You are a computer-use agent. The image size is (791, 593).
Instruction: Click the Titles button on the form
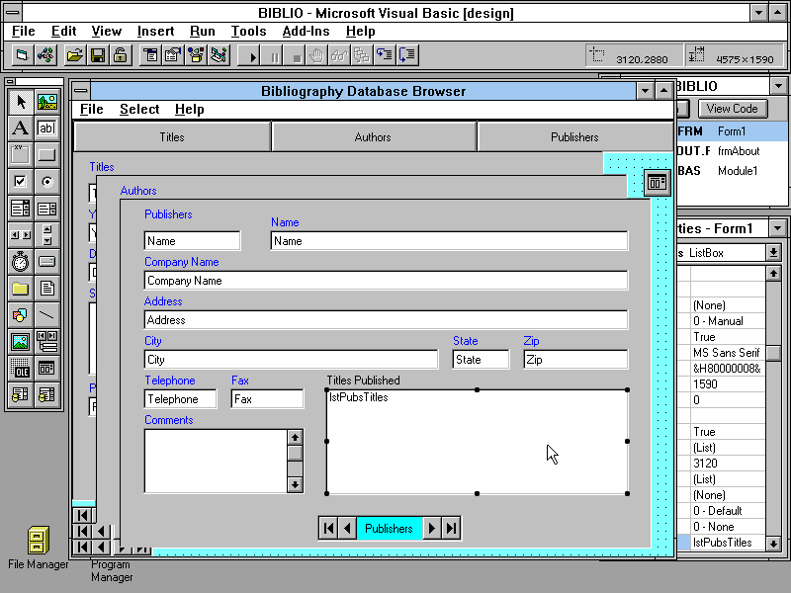pos(172,136)
